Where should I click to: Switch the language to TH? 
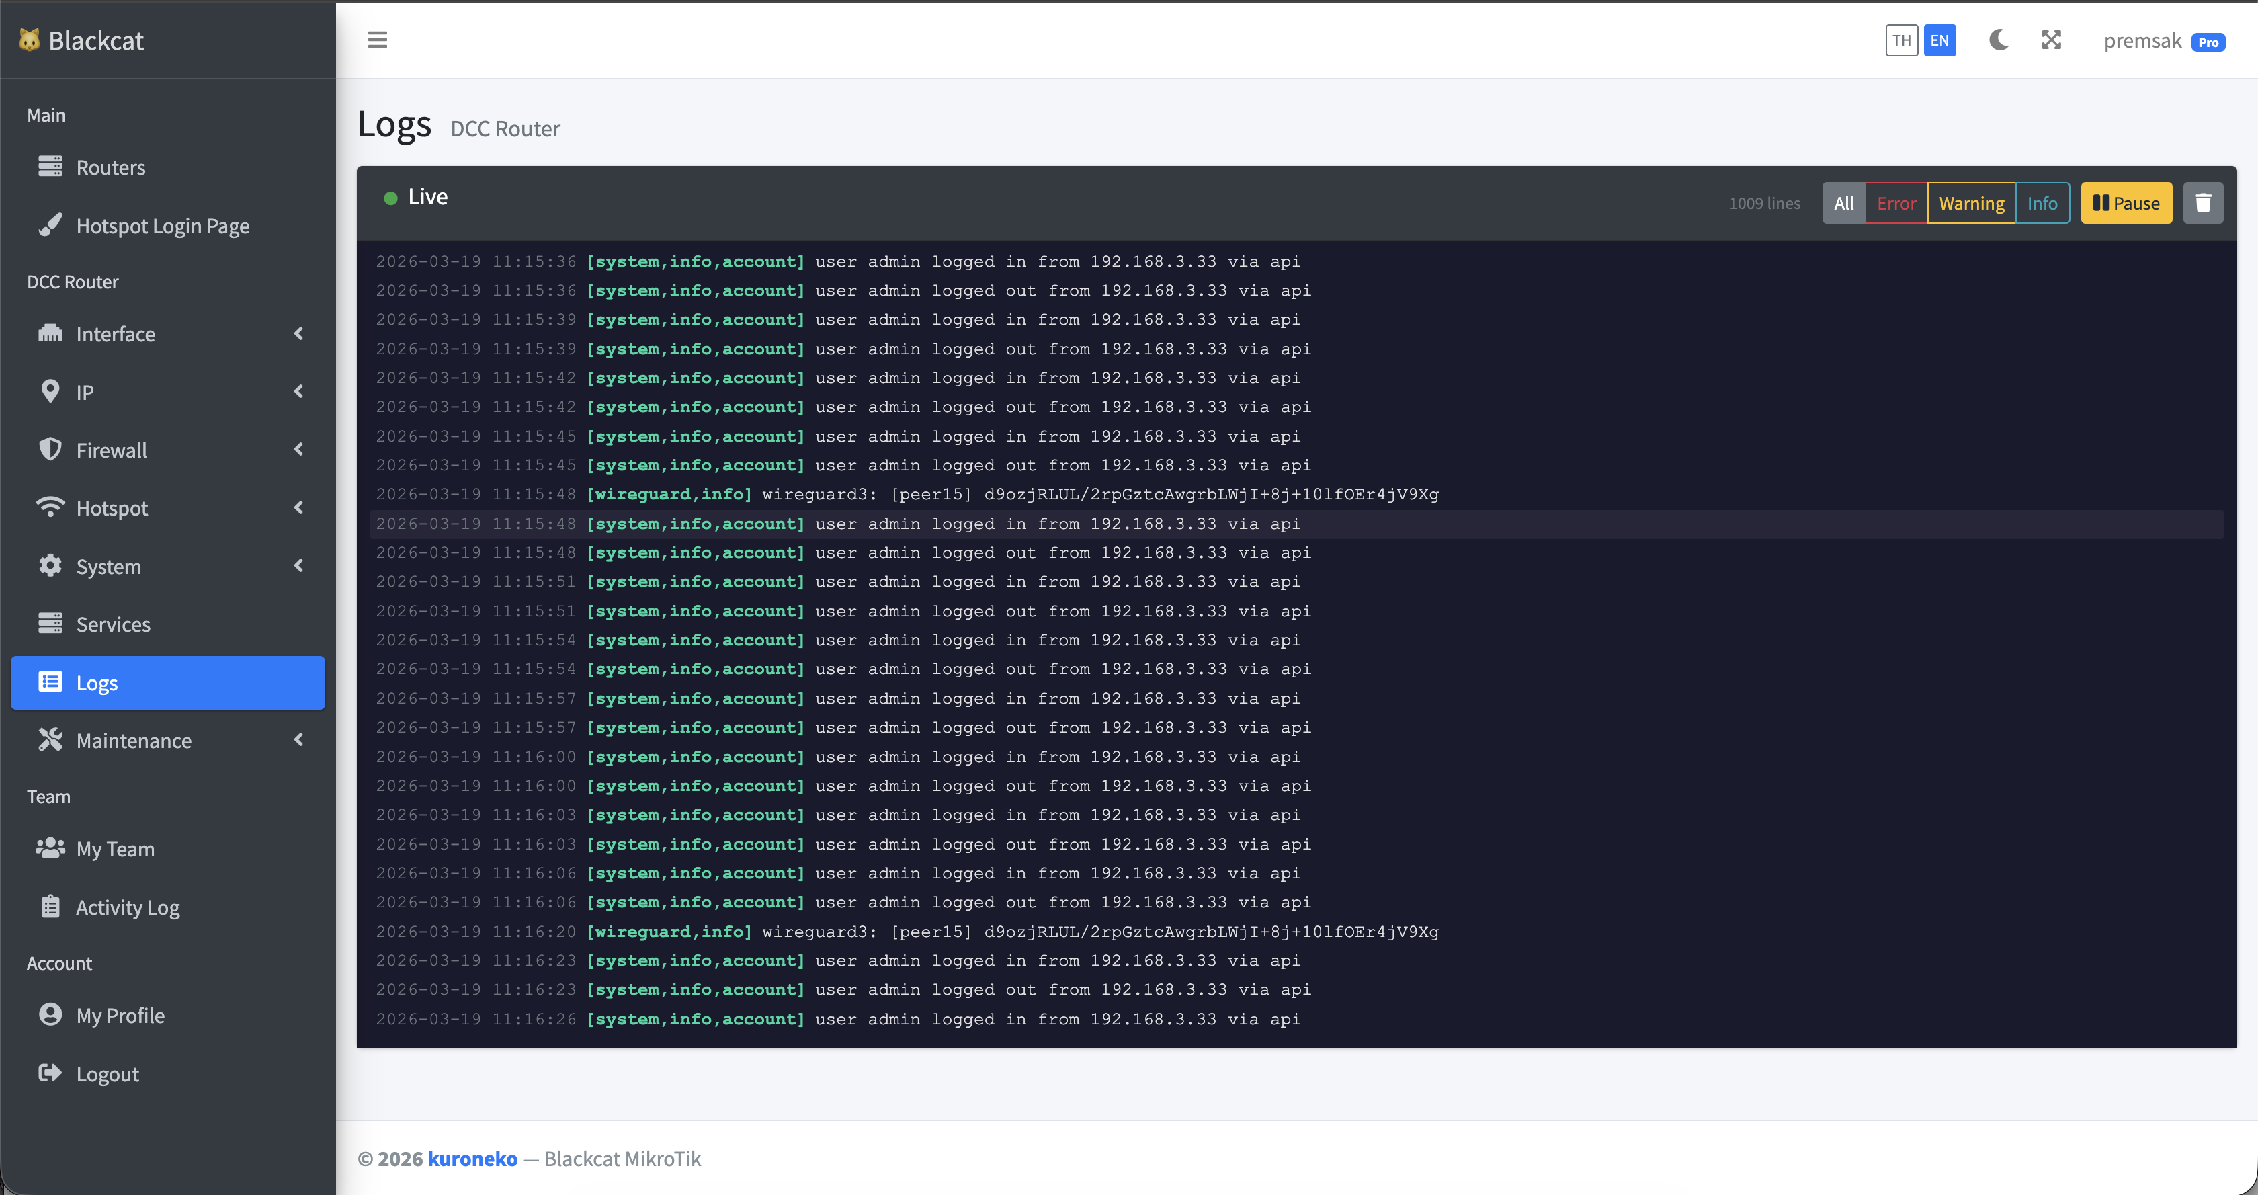tap(1900, 40)
